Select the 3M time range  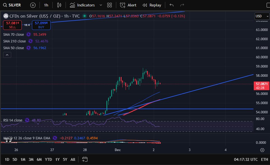pyautogui.click(x=31, y=159)
